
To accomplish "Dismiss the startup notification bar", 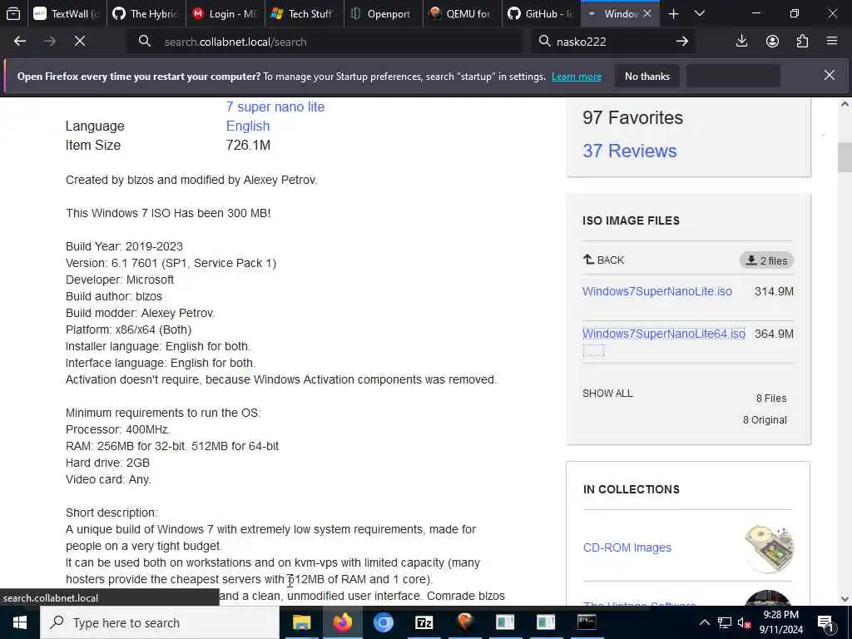I will click(x=830, y=75).
